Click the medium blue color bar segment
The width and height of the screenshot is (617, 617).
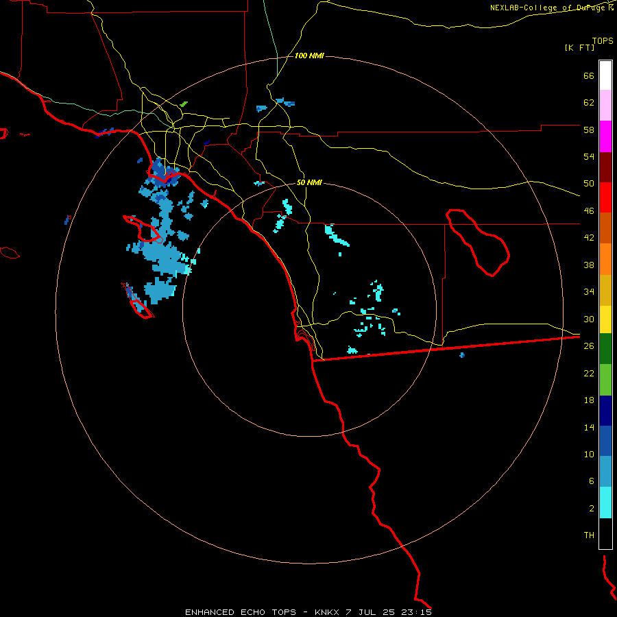tap(605, 441)
